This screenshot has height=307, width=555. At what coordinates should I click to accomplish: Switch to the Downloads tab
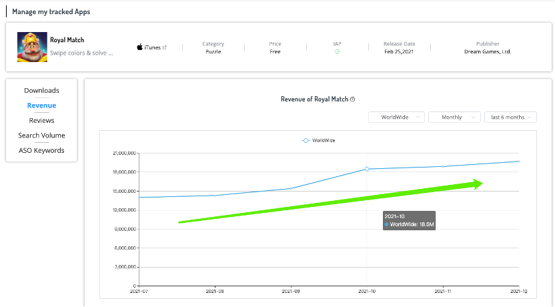coord(41,90)
